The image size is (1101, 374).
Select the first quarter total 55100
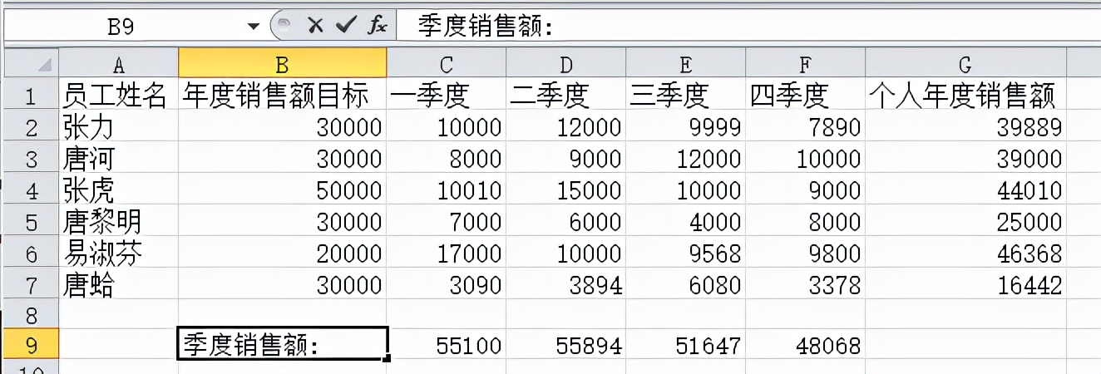[x=446, y=344]
